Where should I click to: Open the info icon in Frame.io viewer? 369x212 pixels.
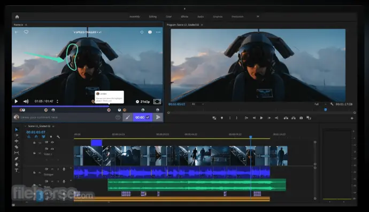tap(150, 32)
